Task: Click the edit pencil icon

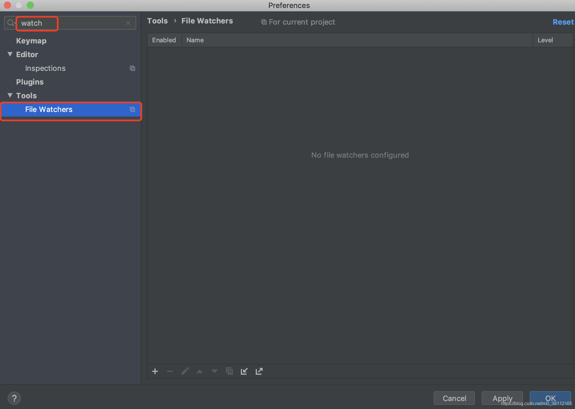Action: tap(185, 371)
